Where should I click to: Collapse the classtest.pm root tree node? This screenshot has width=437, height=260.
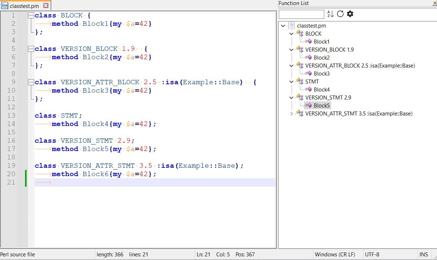tap(284, 26)
